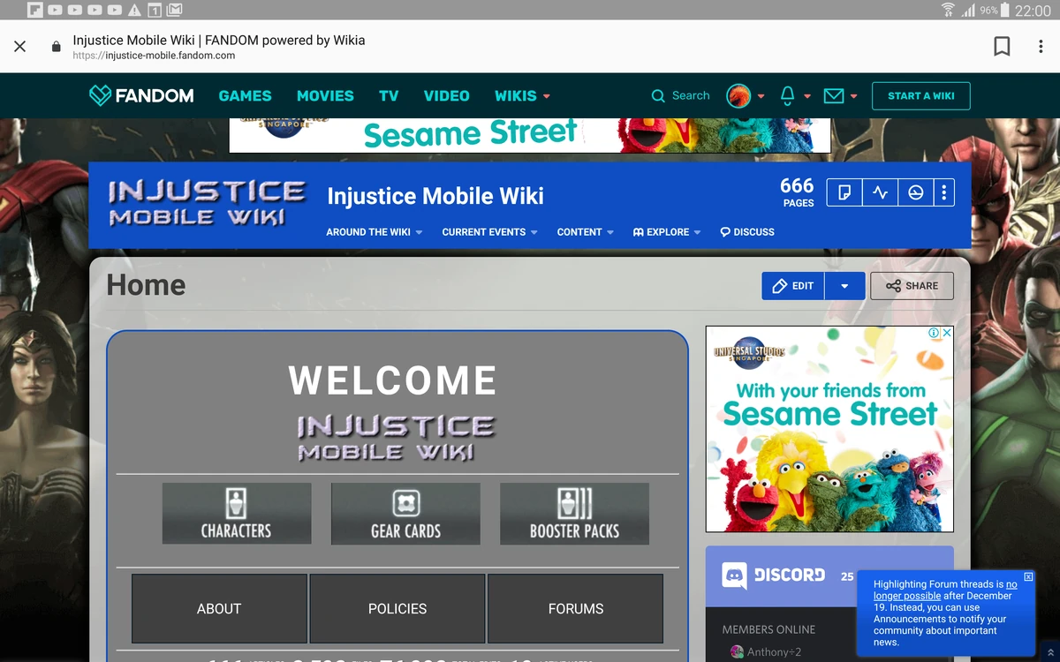Open the DISCUSS section
Image resolution: width=1060 pixels, height=662 pixels.
747,232
